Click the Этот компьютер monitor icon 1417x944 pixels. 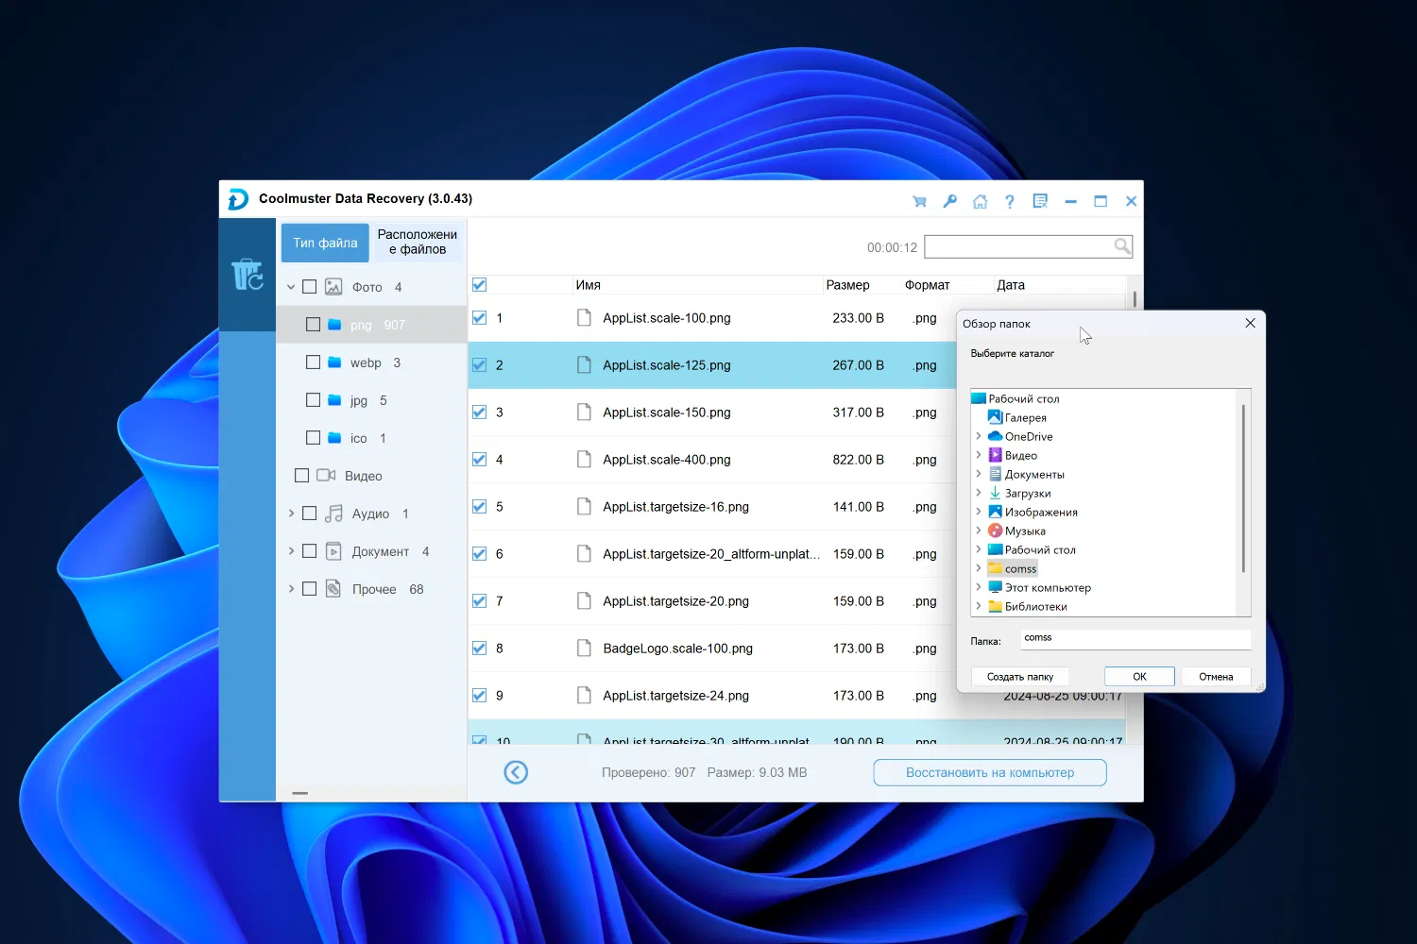pos(995,587)
